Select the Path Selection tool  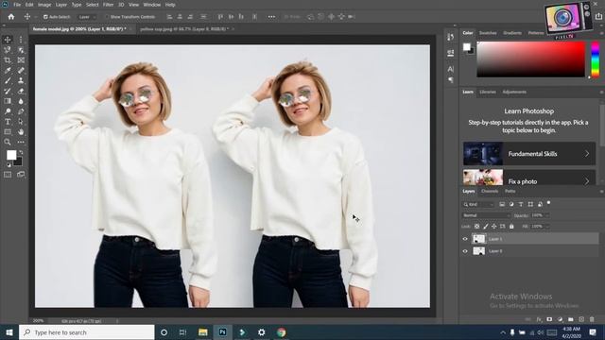pos(21,122)
